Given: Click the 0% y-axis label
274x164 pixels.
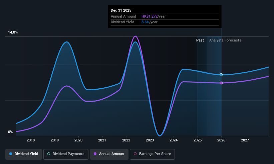Looking at the screenshot, I should click(x=10, y=132).
